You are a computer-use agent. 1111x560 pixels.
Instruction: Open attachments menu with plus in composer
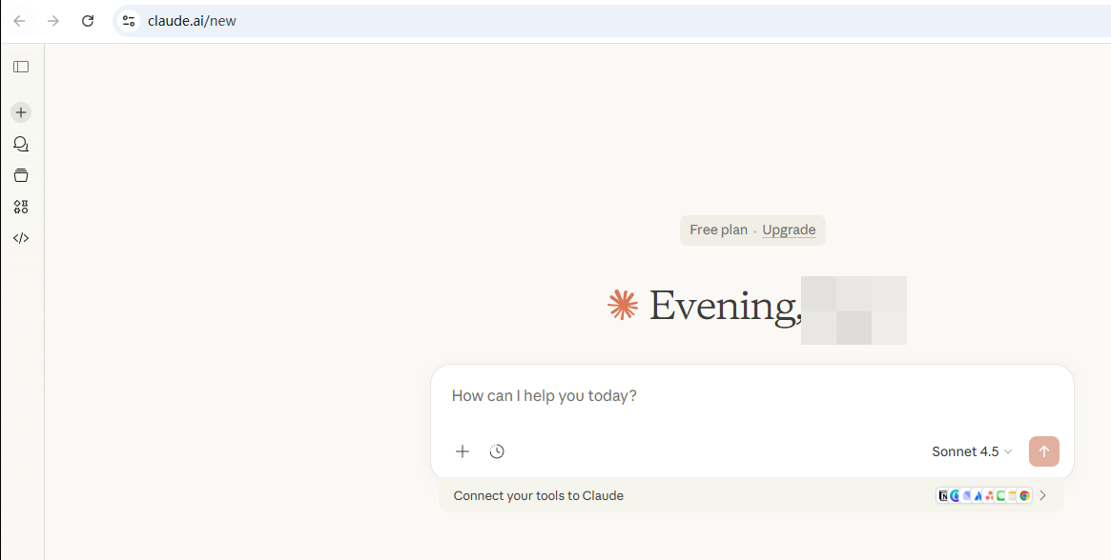pos(462,451)
